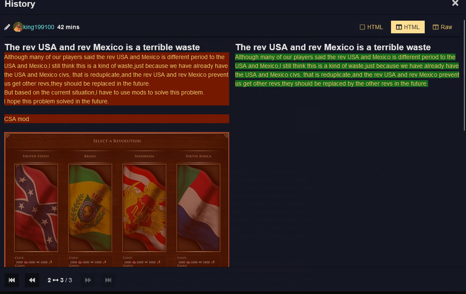
Task: Jump to last revision
Action: tap(108, 280)
